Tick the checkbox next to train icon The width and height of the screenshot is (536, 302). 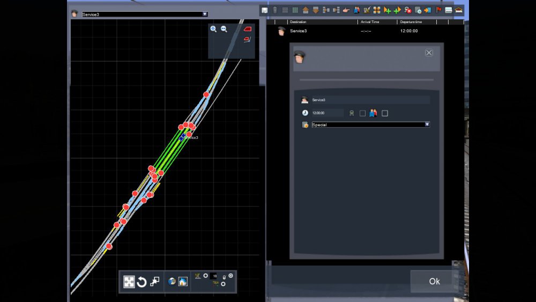[363, 113]
